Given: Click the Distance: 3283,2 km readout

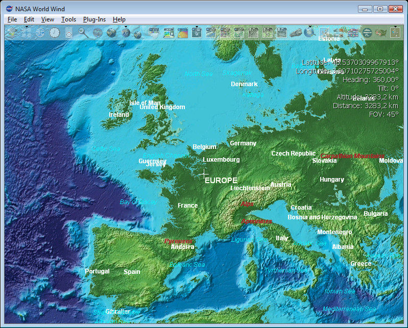Looking at the screenshot, I should [x=366, y=106].
